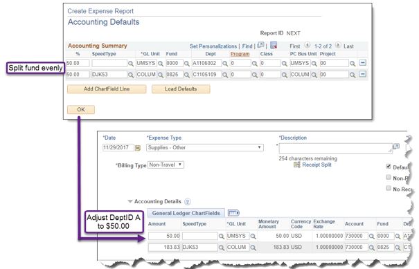Image resolution: width=419 pixels, height=269 pixels.
Task: Open Fund lookup next to 0000 summary field
Action: click(x=187, y=64)
